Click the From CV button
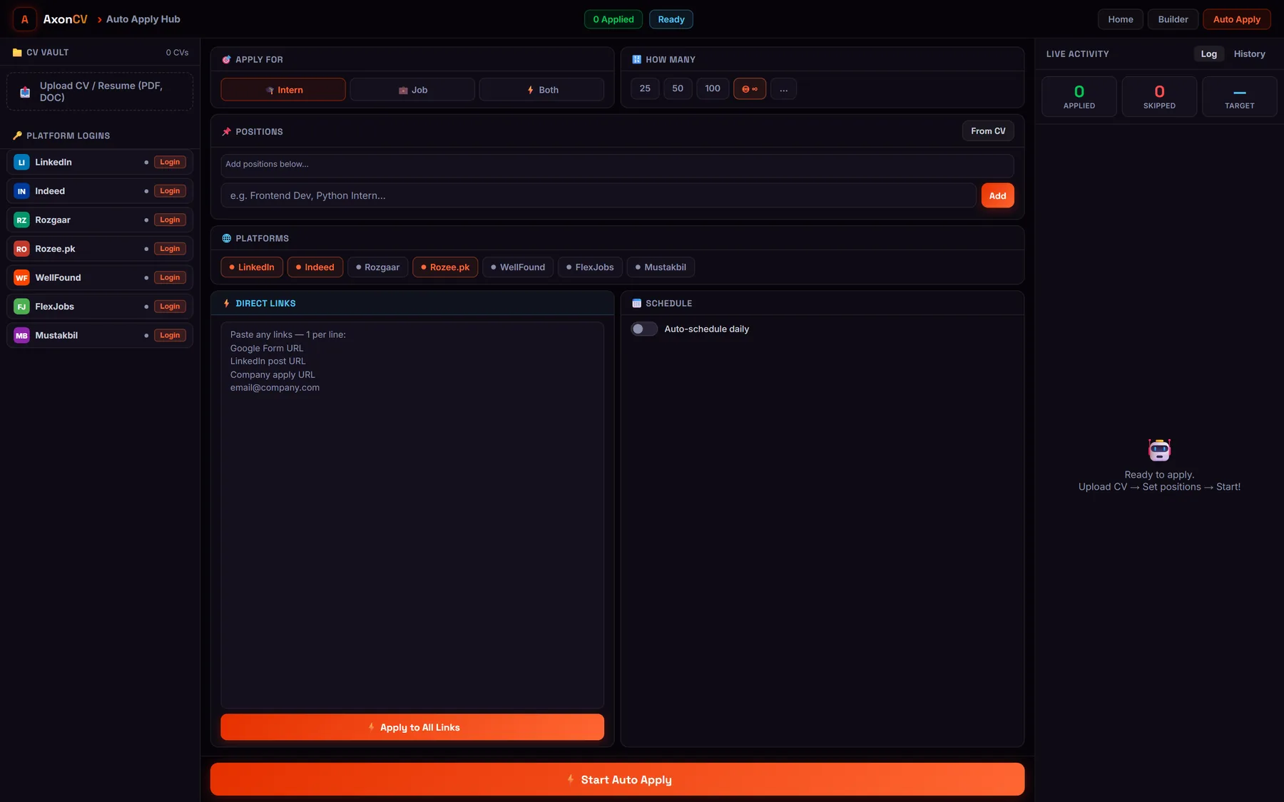 point(988,131)
